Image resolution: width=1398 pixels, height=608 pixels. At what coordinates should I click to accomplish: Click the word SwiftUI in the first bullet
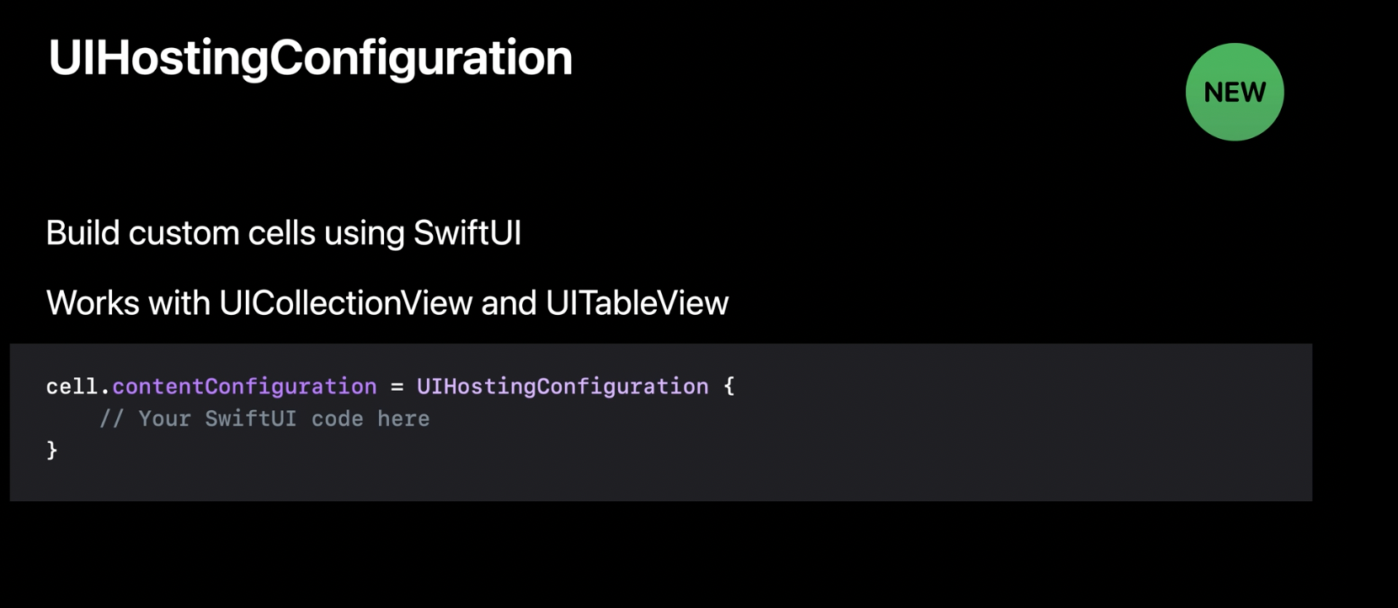[x=467, y=233]
